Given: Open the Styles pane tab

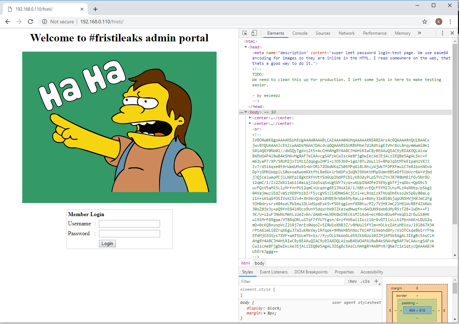Looking at the screenshot, I should tap(247, 272).
